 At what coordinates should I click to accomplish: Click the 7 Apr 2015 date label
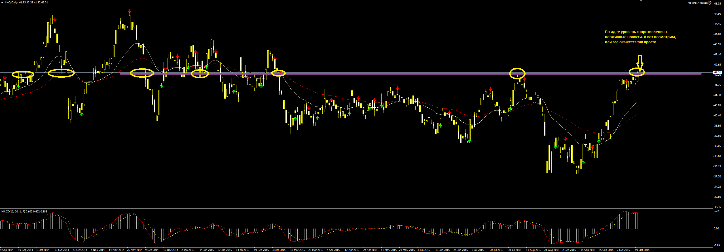pos(333,250)
